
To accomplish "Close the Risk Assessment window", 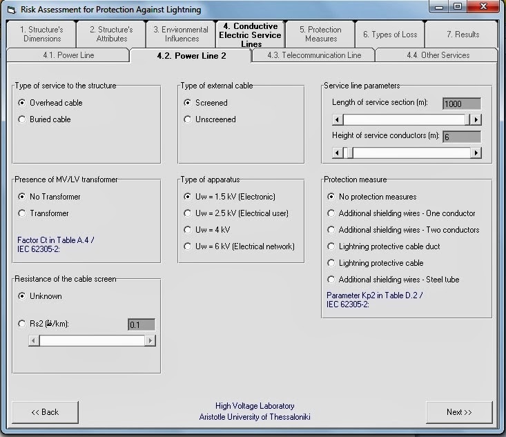I will point(483,7).
